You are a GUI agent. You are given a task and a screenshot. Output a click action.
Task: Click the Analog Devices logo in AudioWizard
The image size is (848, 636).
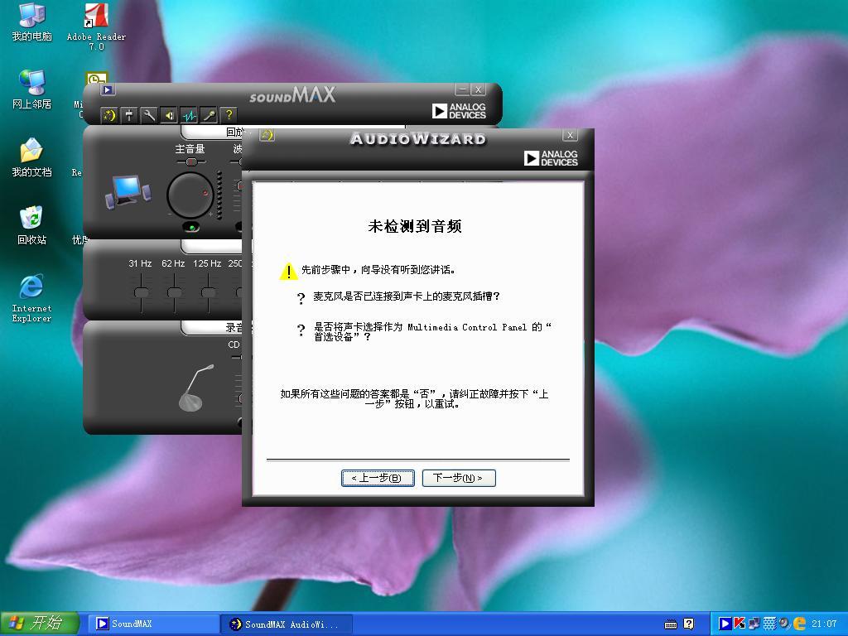pyautogui.click(x=551, y=158)
